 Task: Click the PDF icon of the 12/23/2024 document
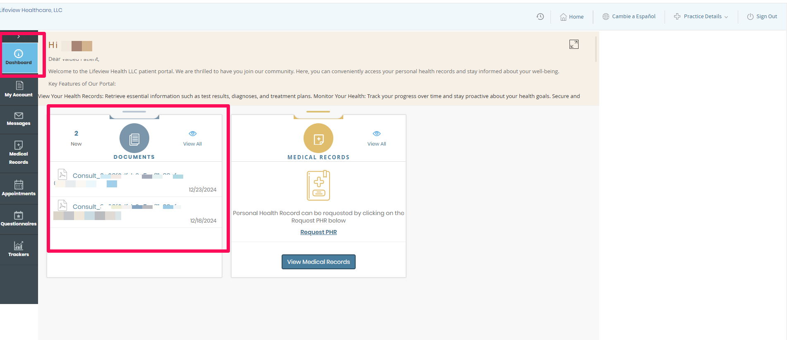(x=62, y=174)
